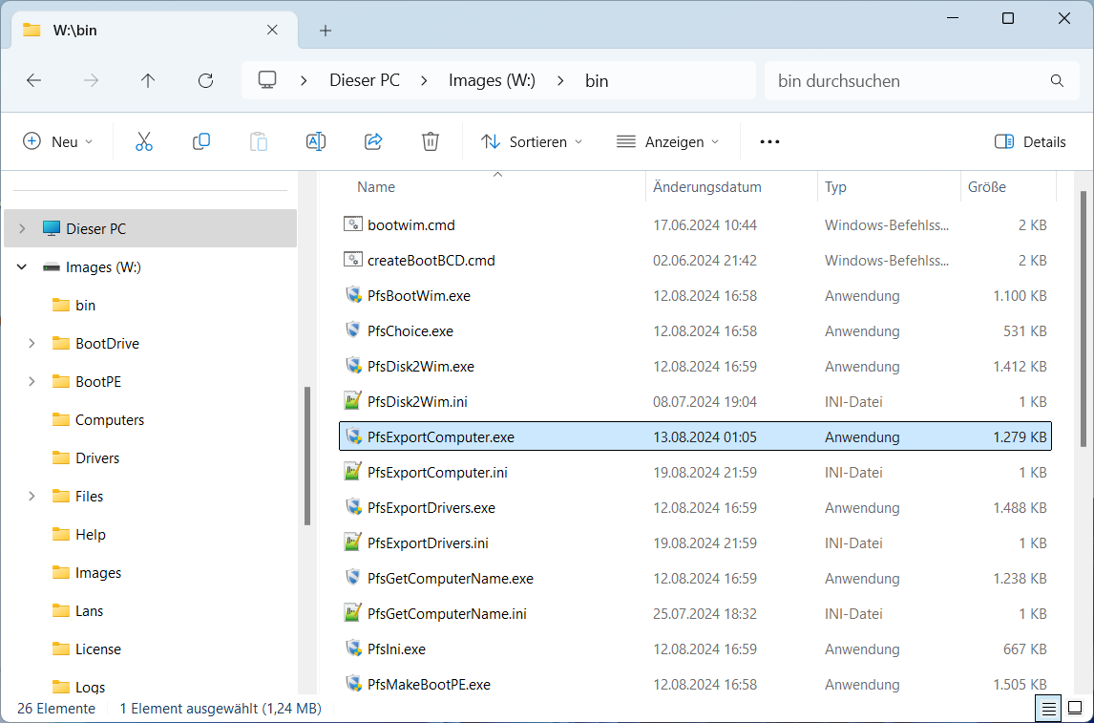Click the bin durchsuchen search field
Viewport: 1094px width, 723px height.
[907, 81]
